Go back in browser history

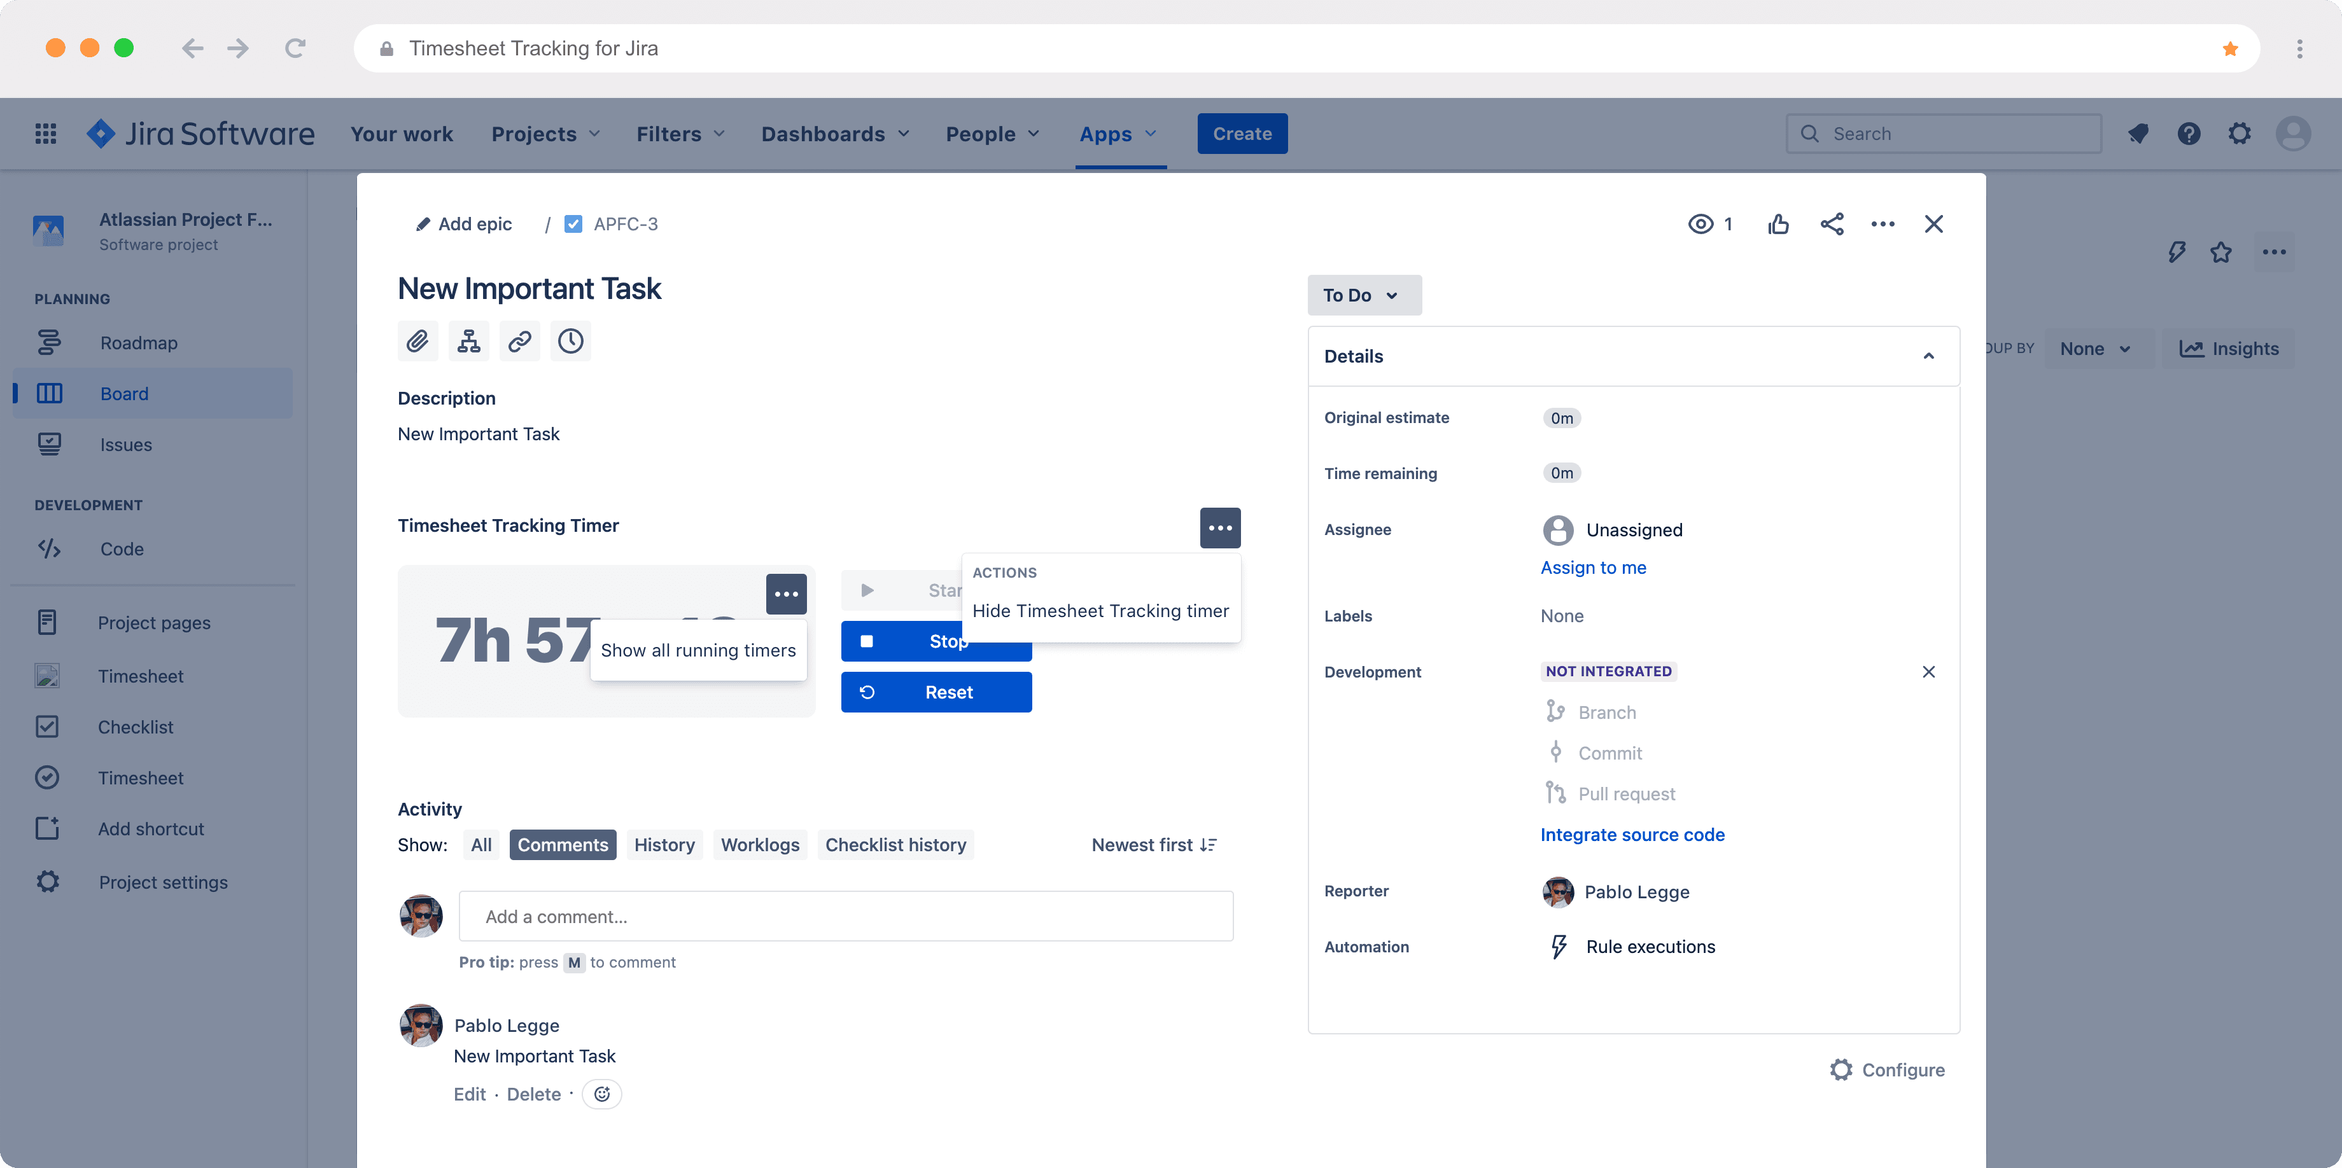point(192,48)
